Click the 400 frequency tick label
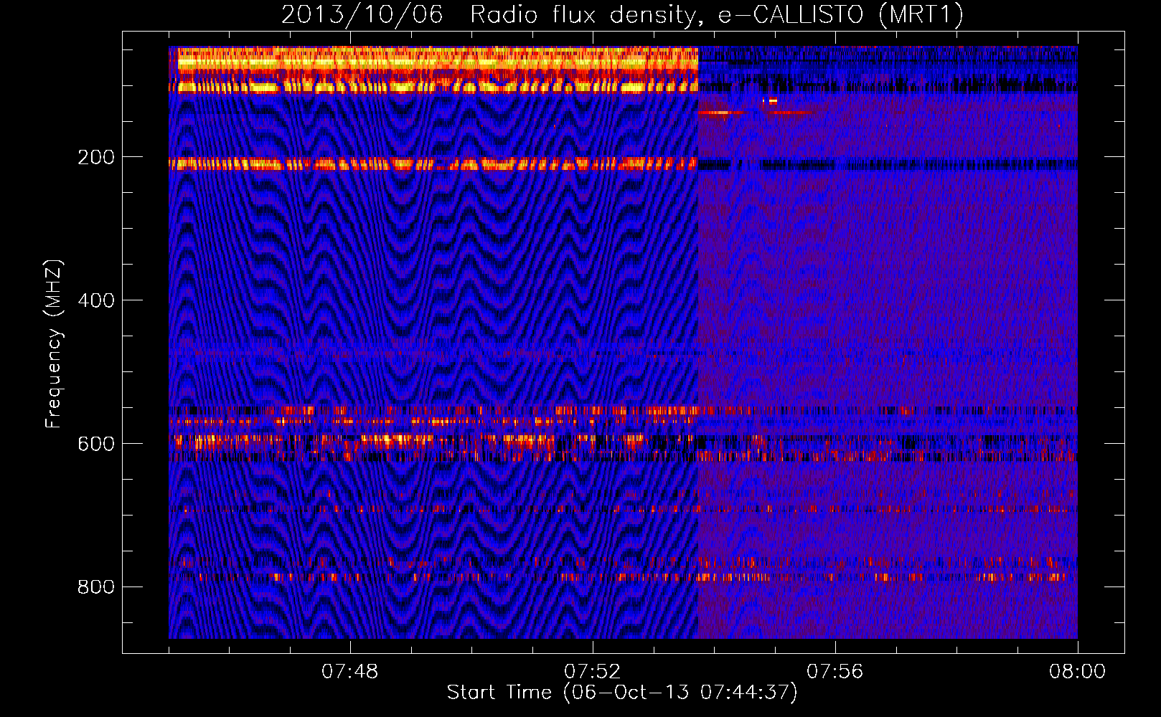 click(95, 300)
